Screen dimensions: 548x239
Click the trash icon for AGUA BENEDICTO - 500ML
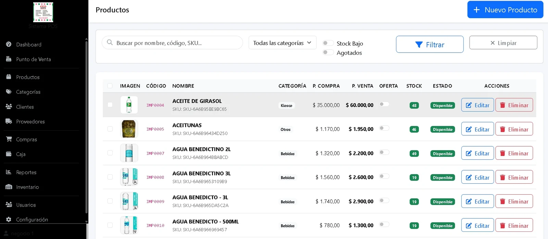tap(502, 226)
